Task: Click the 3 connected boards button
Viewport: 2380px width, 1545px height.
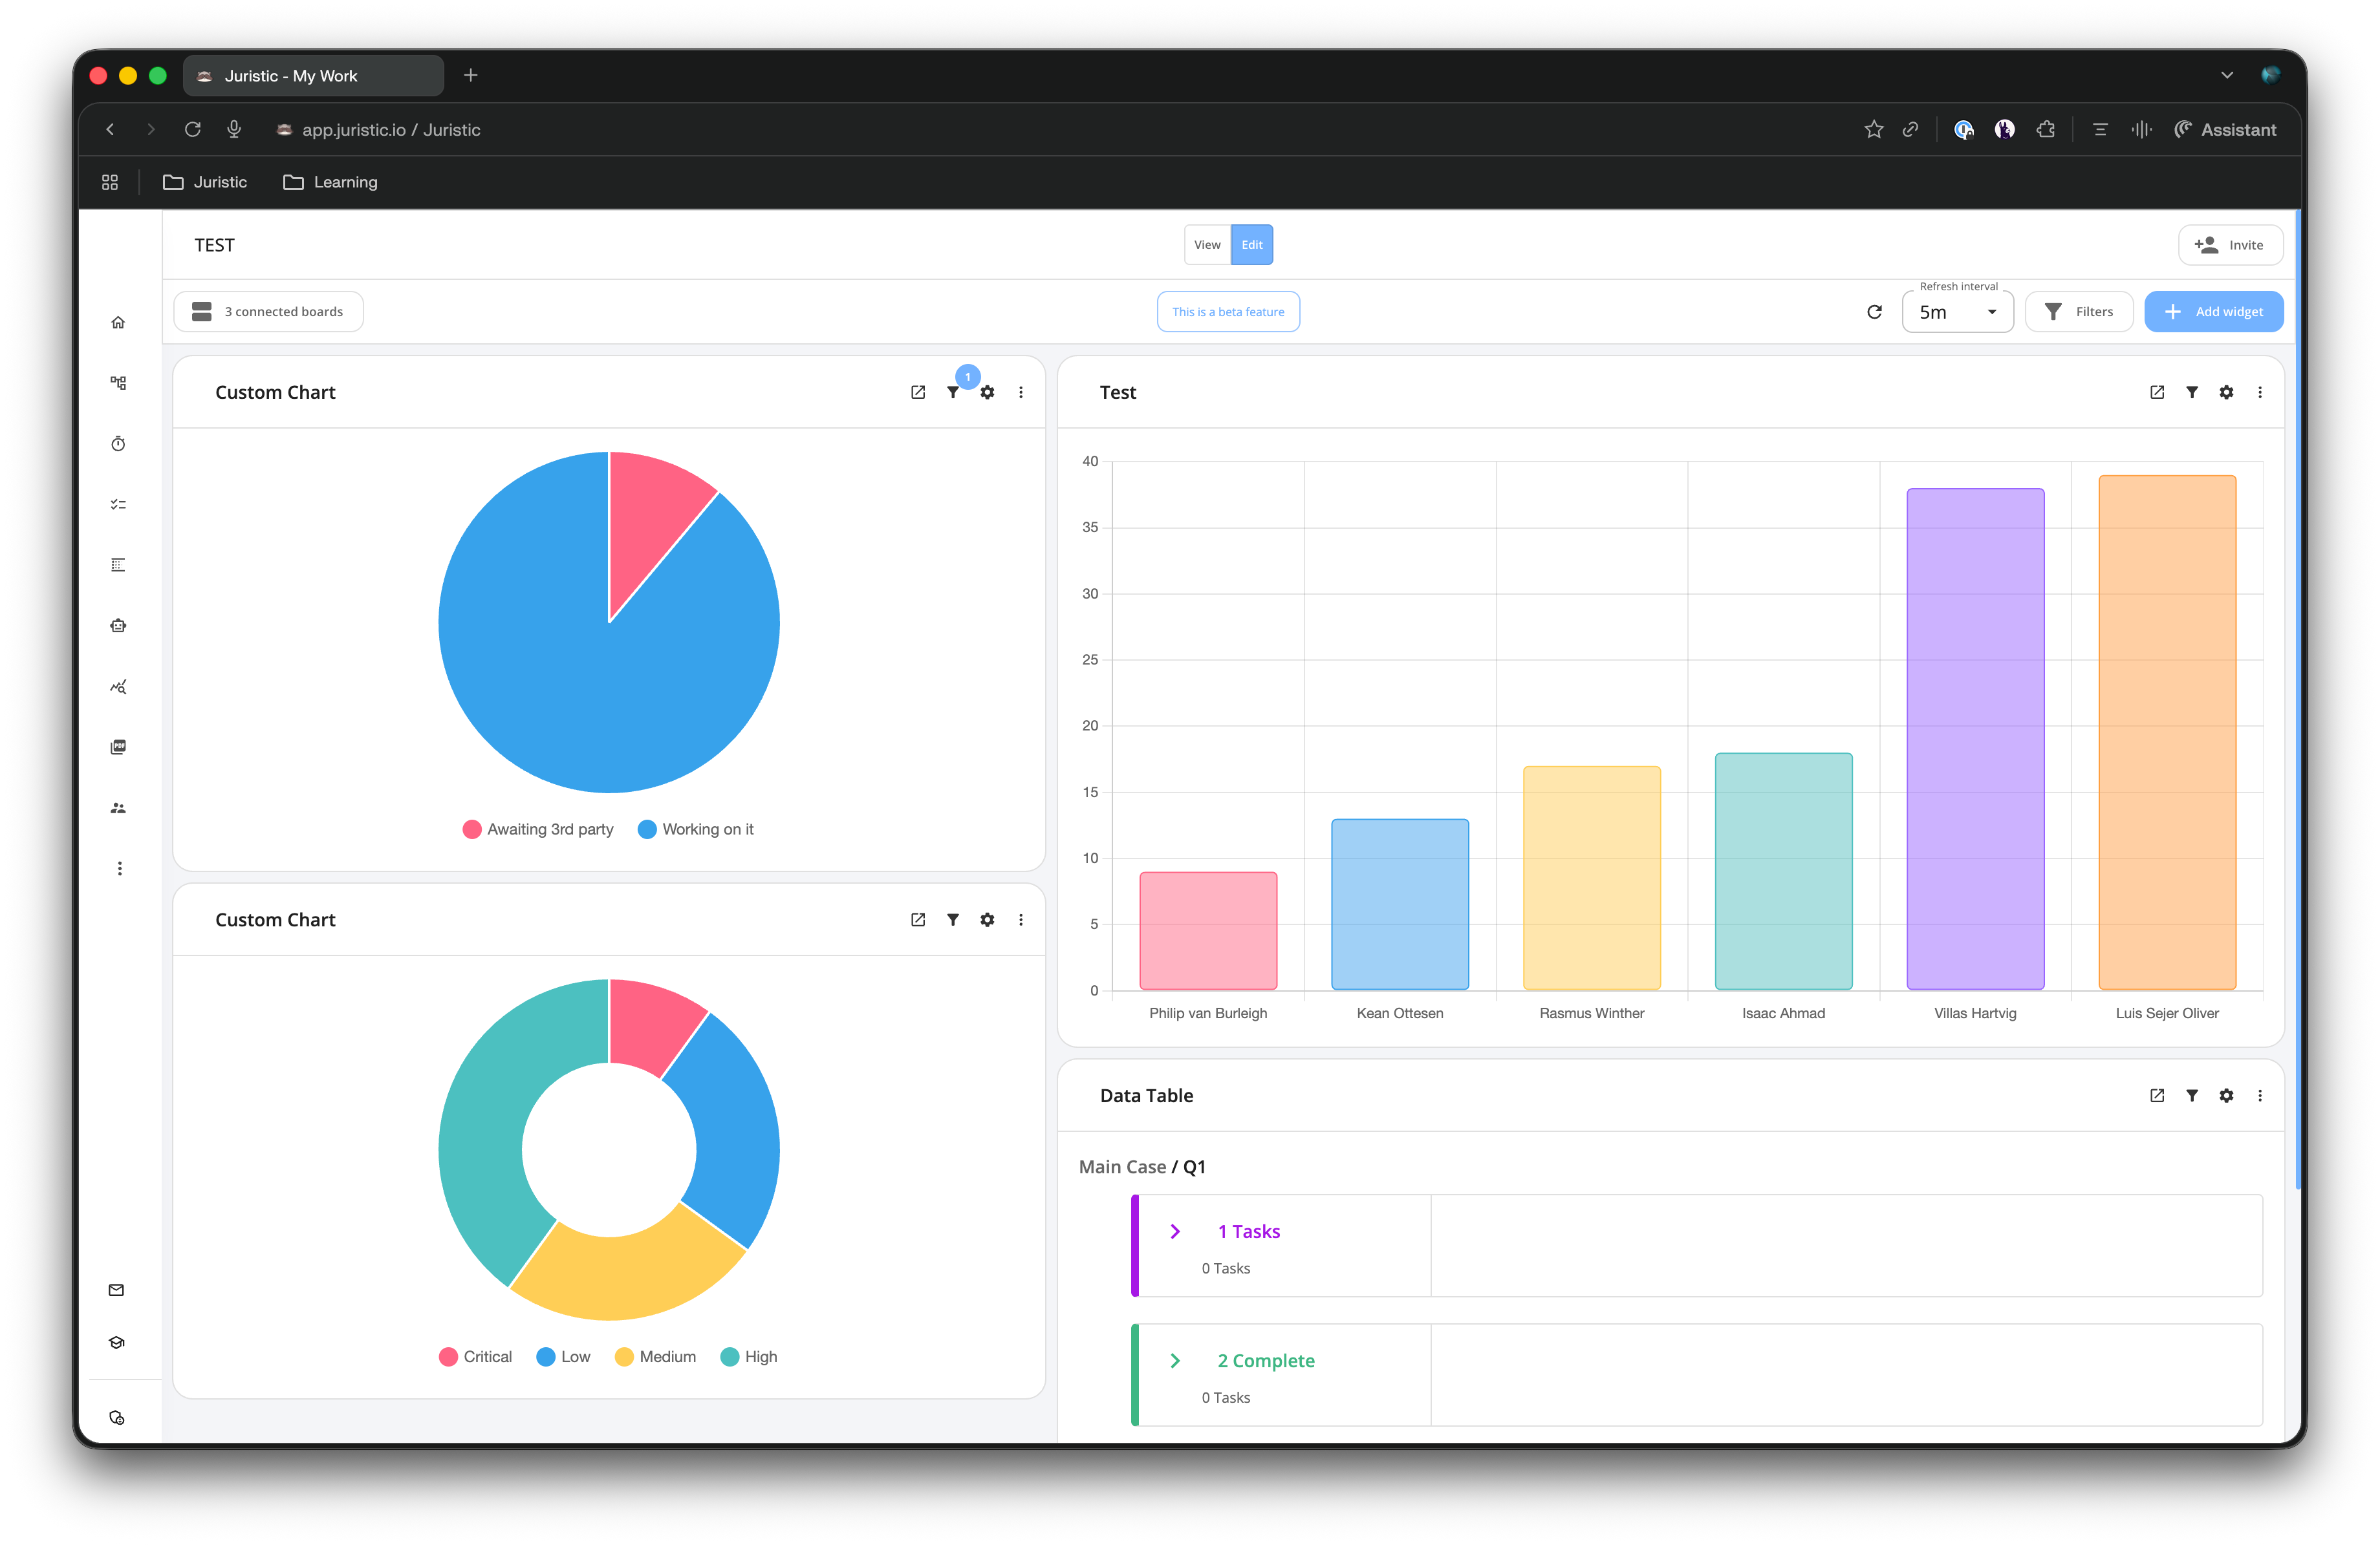Action: [268, 312]
